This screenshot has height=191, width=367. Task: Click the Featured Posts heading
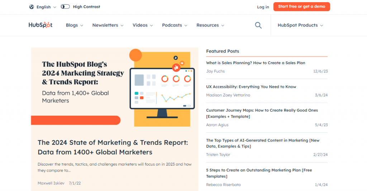(x=223, y=51)
